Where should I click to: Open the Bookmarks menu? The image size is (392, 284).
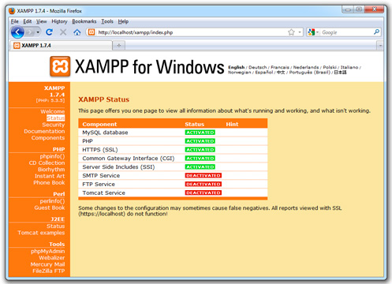point(84,21)
